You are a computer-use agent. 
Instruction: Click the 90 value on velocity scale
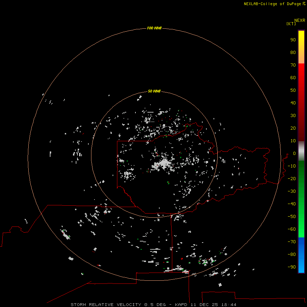[293, 40]
